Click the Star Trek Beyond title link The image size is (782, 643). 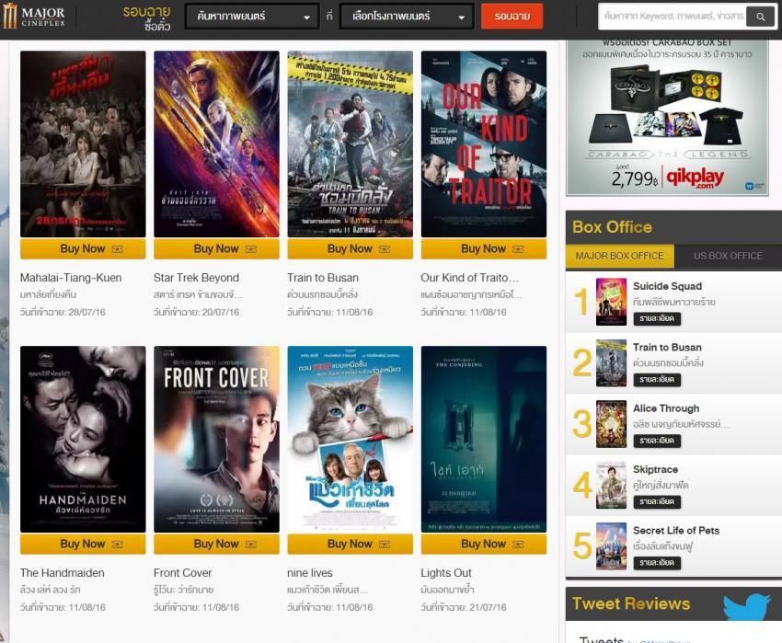[197, 278]
